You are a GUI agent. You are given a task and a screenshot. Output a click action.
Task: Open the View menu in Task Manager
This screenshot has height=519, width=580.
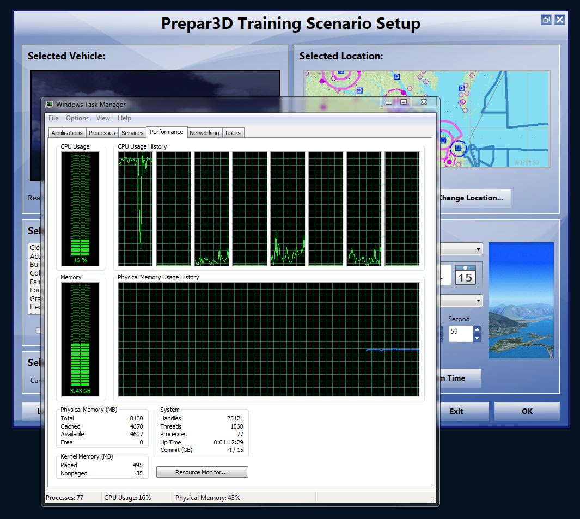pos(103,118)
